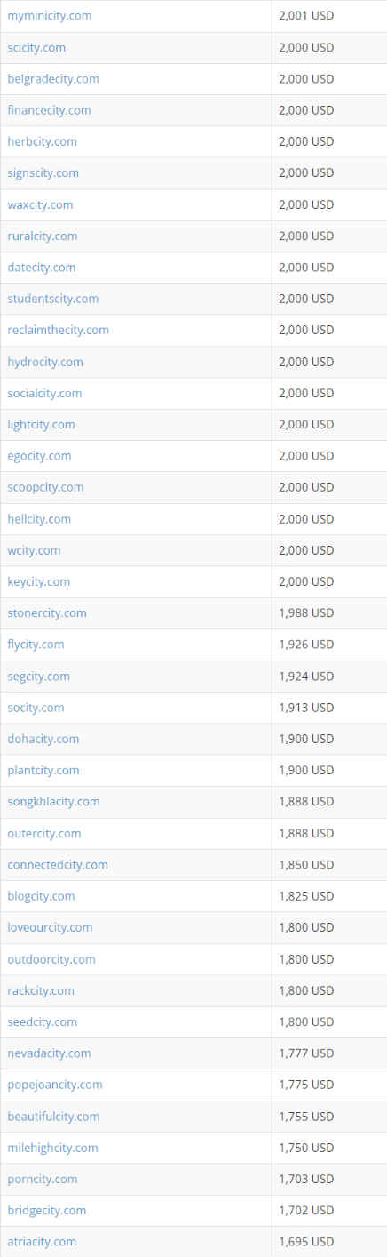Click reclaimthecity.com link
Viewport: 387px width, 1257px height.
coord(59,330)
